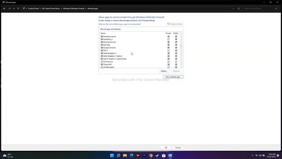282x159 pixels.
Task: Open the risks of allowing an app link
Action: 119,24
